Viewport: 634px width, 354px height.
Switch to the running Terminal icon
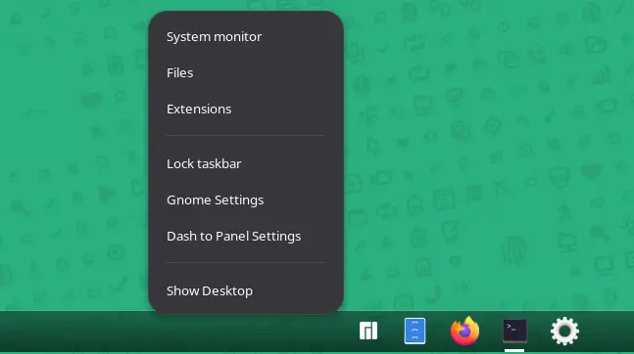[514, 331]
